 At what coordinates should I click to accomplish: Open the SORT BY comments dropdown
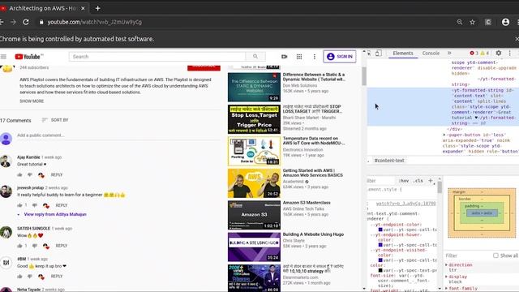tap(55, 120)
